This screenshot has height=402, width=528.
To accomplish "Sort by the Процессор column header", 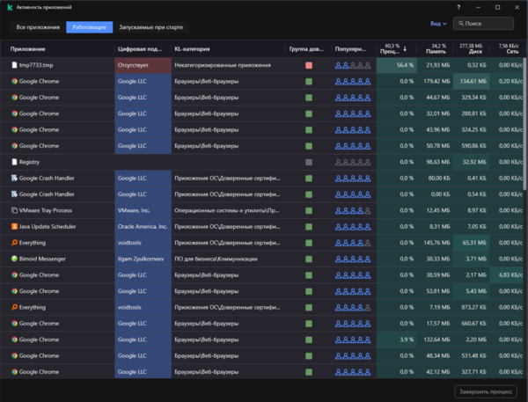I will click(391, 48).
